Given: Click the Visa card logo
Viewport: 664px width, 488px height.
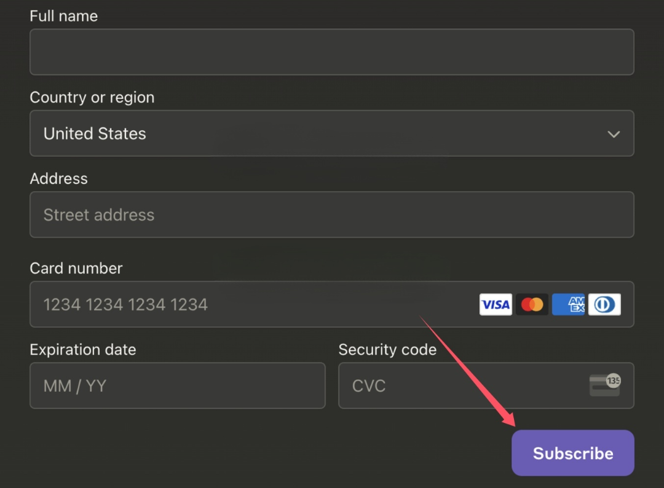Looking at the screenshot, I should point(495,304).
